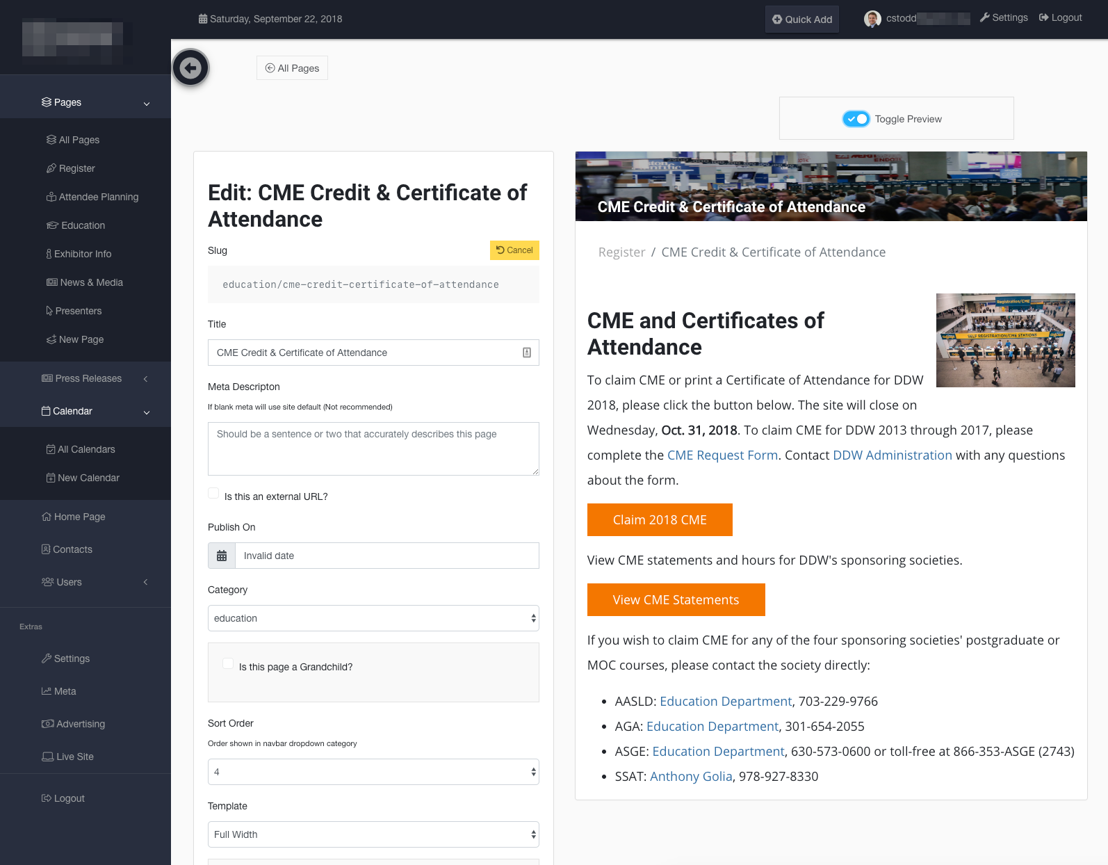Click the user avatar in top bar
Screen dimensions: 1108x865
point(872,19)
